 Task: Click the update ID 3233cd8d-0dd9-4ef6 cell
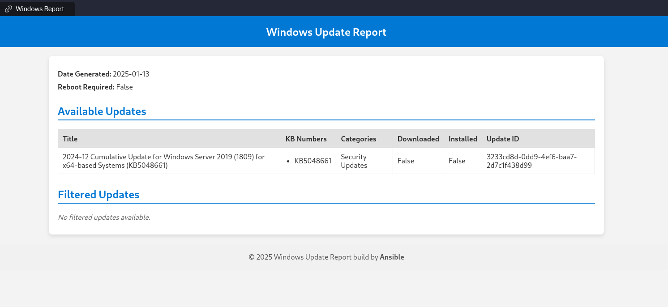tap(538, 161)
